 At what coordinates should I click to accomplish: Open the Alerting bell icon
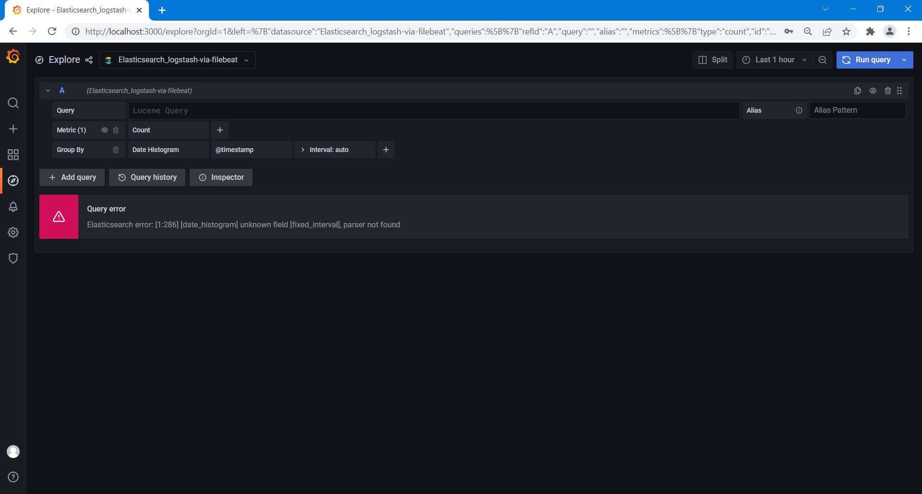click(13, 206)
